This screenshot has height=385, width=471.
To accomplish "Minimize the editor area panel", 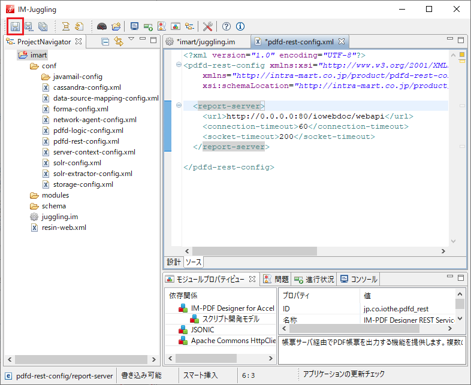I will point(450,40).
